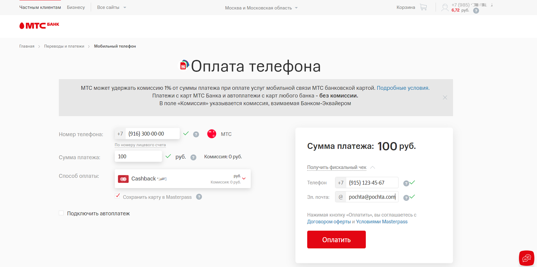
Task: Click the payment amount field with 100
Action: click(x=138, y=156)
